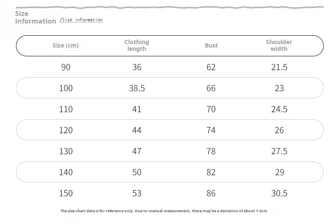This screenshot has width=333, height=224.
Task: Click the 'Shoulder width' column header
Action: 279,45
